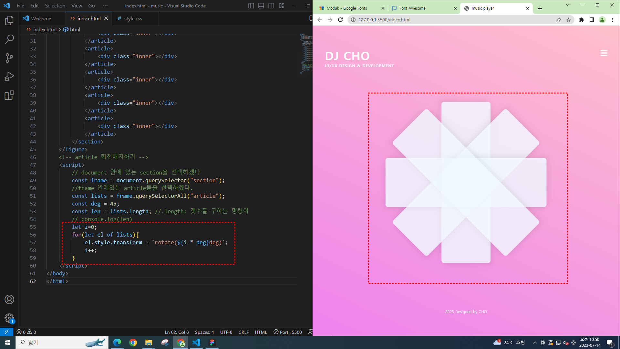The width and height of the screenshot is (620, 349).
Task: Toggle the primary sidebar layout button
Action: click(251, 6)
